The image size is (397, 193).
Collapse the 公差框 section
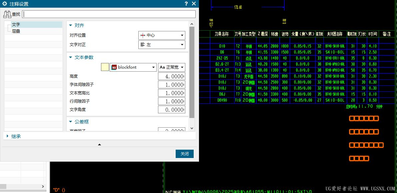click(71, 122)
